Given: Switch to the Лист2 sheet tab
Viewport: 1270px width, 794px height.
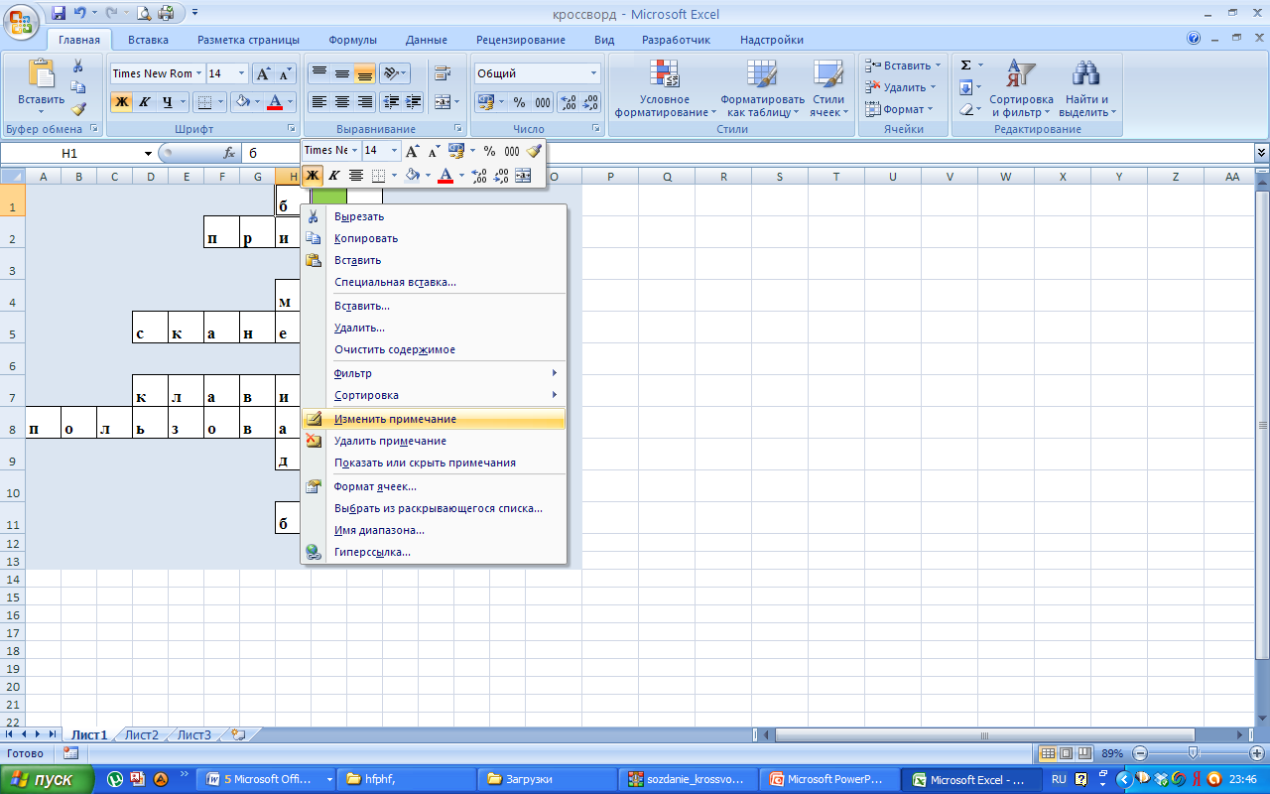Looking at the screenshot, I should 142,735.
